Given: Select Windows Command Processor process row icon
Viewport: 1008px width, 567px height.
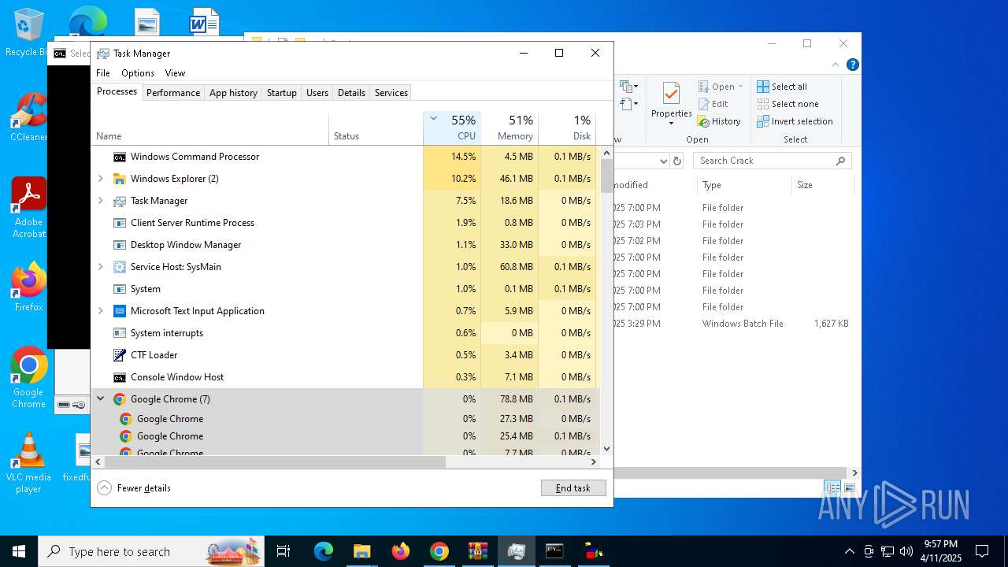Looking at the screenshot, I should pos(120,157).
